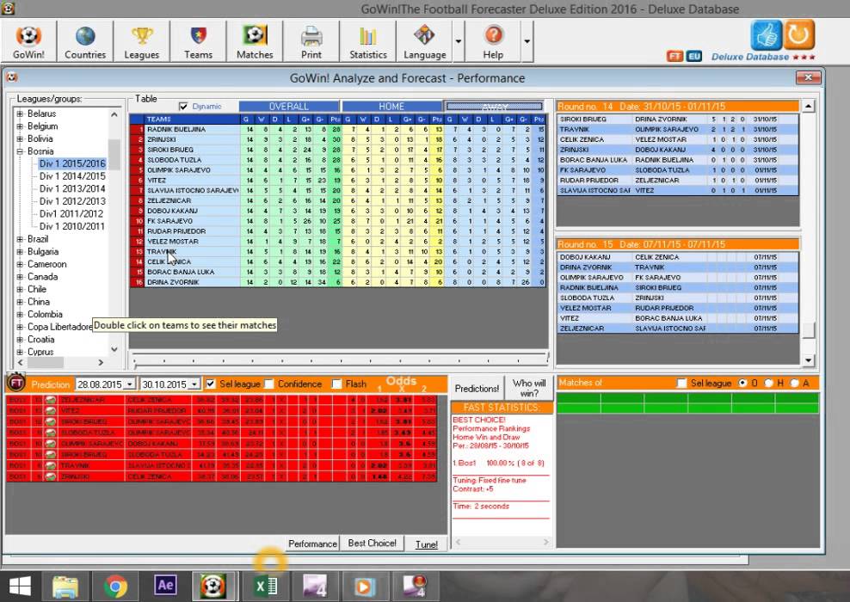This screenshot has width=850, height=602.
Task: Select Div 1 2014/2015 league
Action: [72, 176]
